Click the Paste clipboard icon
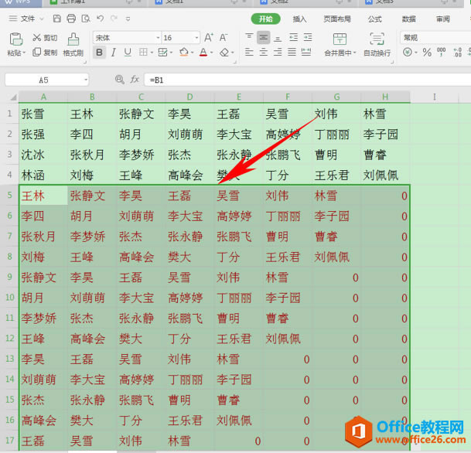Screen dimensions: 471x453 click(16, 39)
